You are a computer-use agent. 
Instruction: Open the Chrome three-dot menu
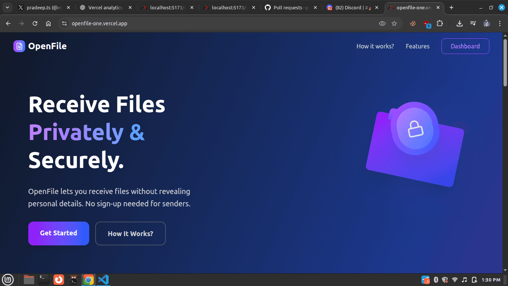(x=500, y=23)
